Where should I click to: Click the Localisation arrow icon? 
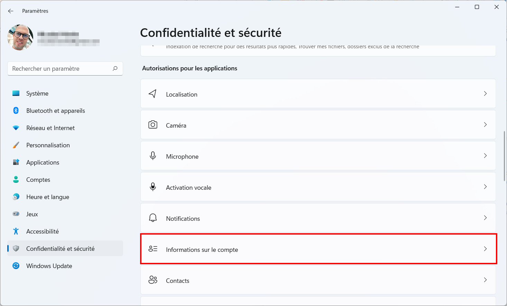153,94
